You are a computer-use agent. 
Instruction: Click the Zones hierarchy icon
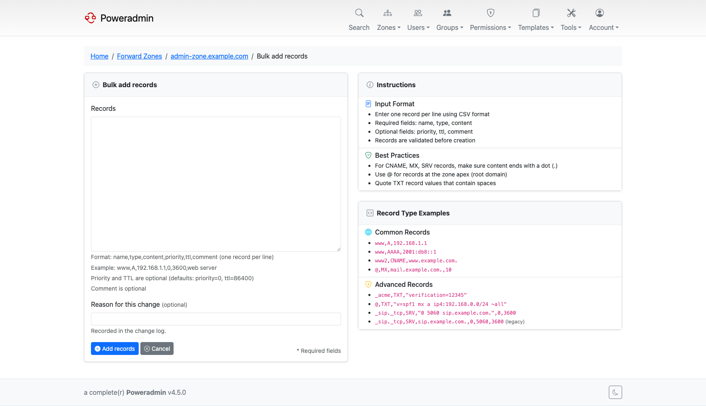click(x=387, y=13)
